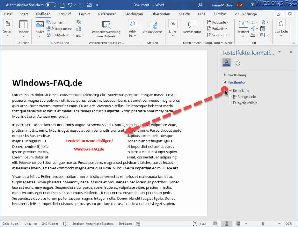Click the comments speech bubble icon
The image size is (298, 227).
pos(290,14)
